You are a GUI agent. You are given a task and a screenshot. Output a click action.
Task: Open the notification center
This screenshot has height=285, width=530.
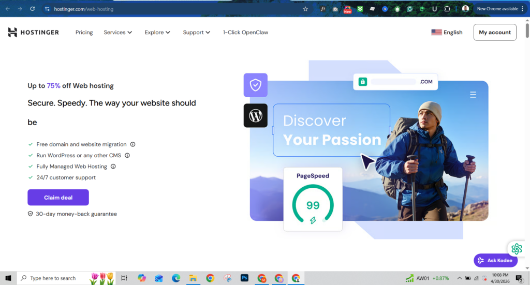point(520,278)
